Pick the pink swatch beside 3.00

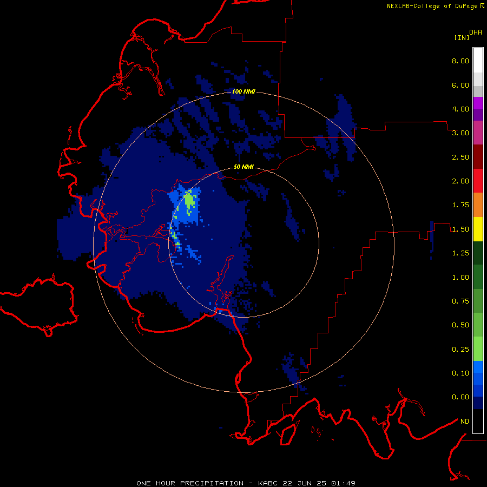coord(478,133)
